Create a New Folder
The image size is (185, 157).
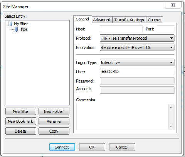pos(54,111)
